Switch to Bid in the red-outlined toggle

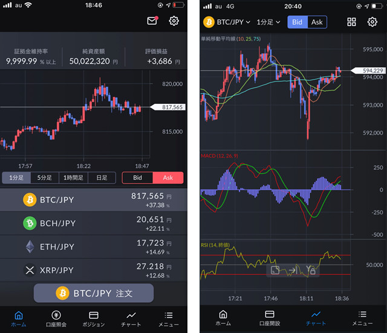(x=137, y=178)
